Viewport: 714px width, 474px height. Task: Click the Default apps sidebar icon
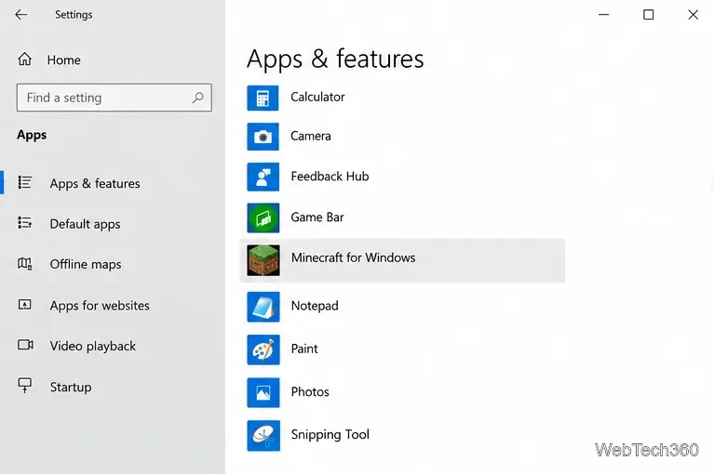point(24,223)
